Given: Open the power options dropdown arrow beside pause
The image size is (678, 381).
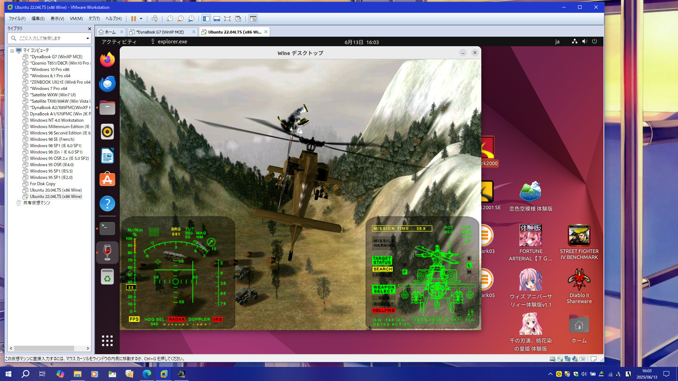Looking at the screenshot, I should click(x=141, y=19).
